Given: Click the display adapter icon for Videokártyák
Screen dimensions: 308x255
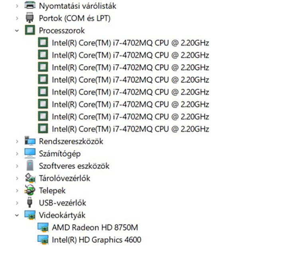Looking at the screenshot, I should point(30,215).
